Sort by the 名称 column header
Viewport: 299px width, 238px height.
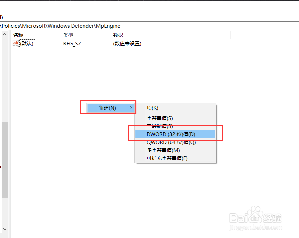coord(36,35)
